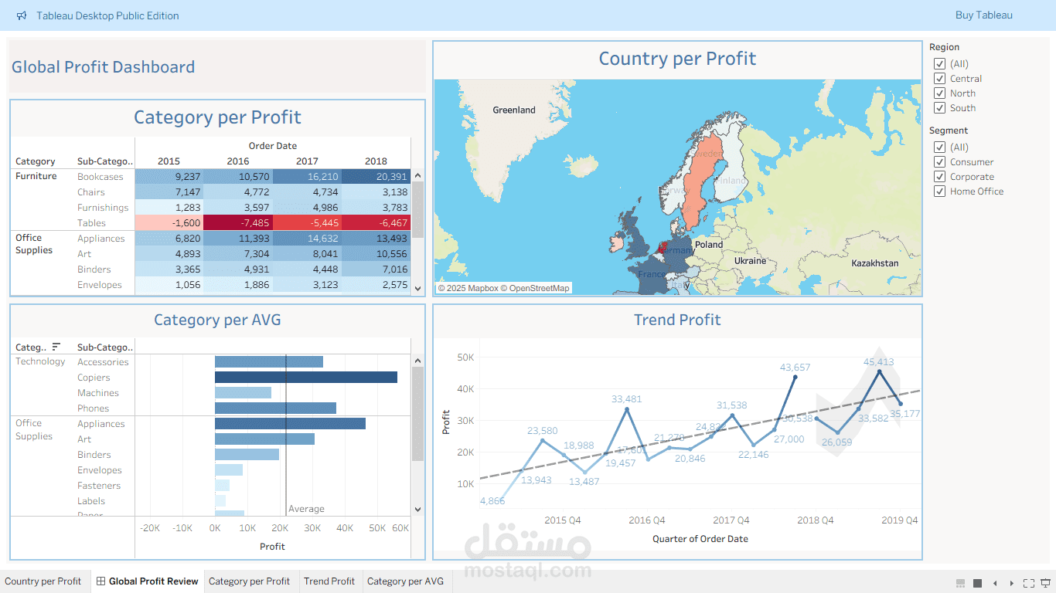Click Category per AVG chart scroll-up arrow
Image resolution: width=1056 pixels, height=593 pixels.
point(418,361)
